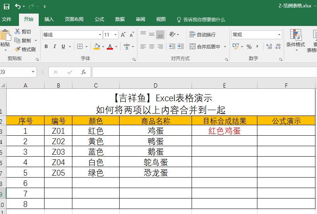Click the formula bar input area
317x214 pixels.
(204, 72)
